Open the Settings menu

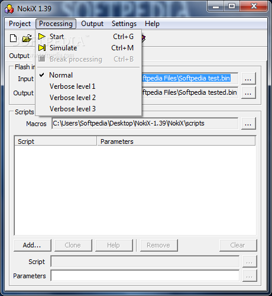(x=124, y=24)
